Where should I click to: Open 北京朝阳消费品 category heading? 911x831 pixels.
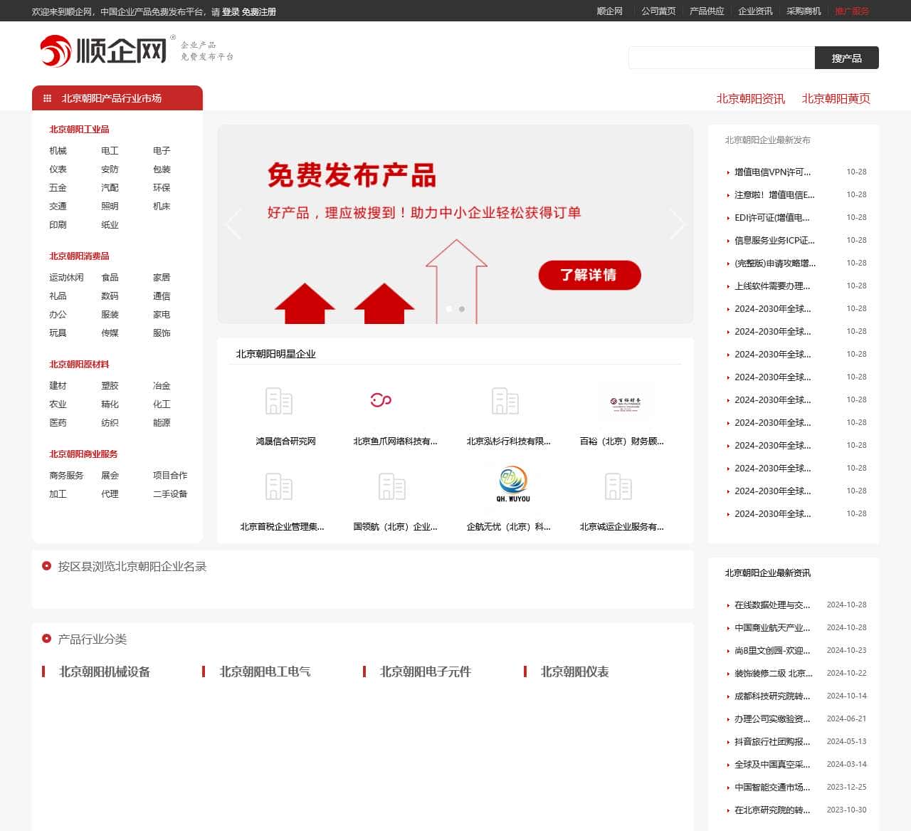click(x=79, y=256)
